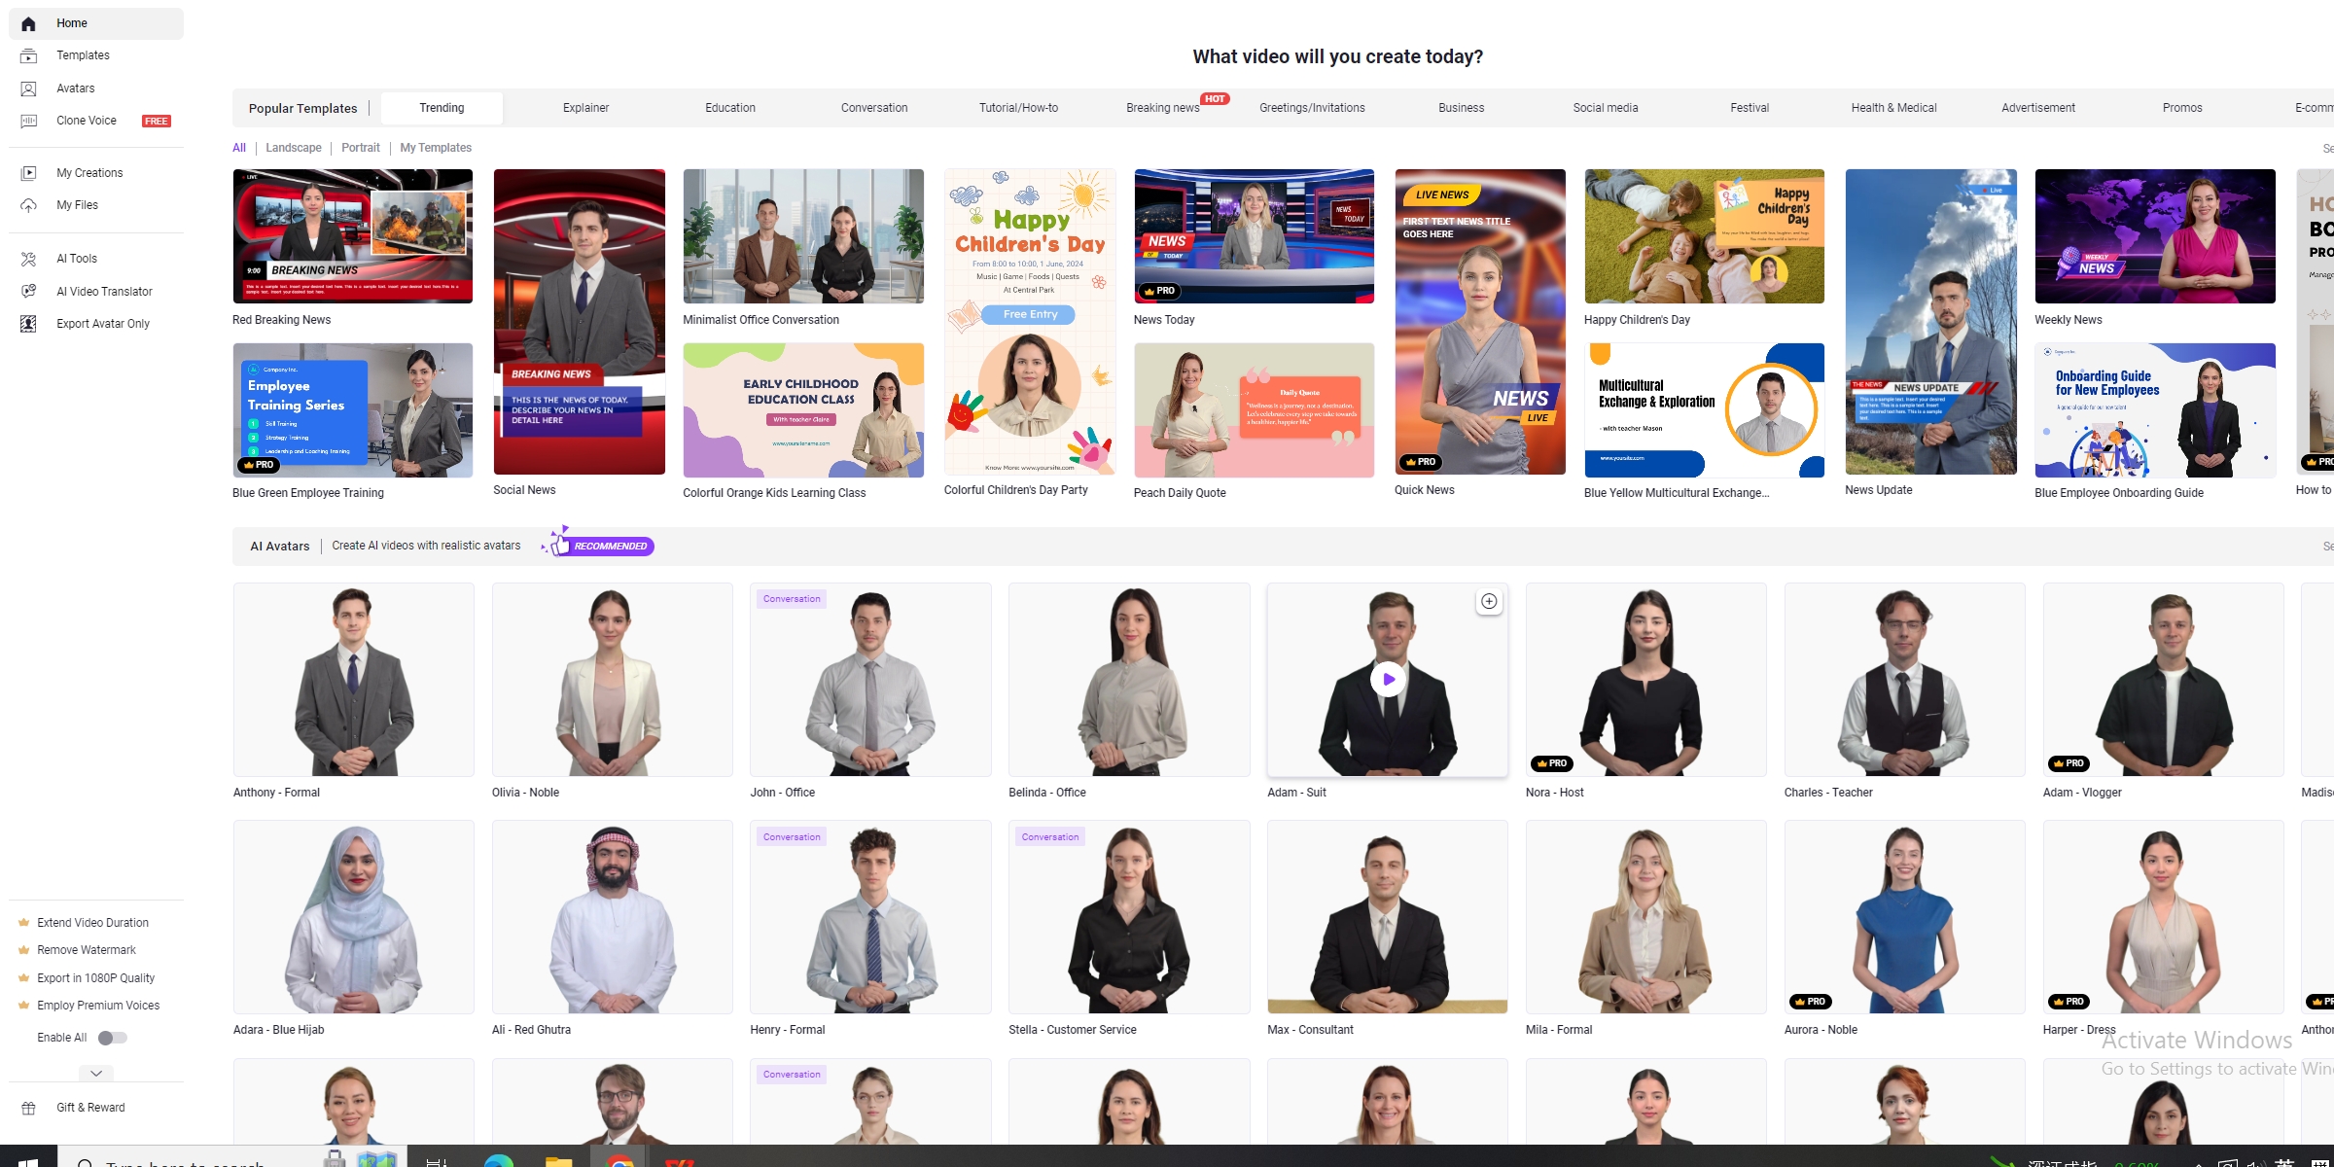Click Export Avatar Only icon
Screen dimensions: 2334x1167
28,325
